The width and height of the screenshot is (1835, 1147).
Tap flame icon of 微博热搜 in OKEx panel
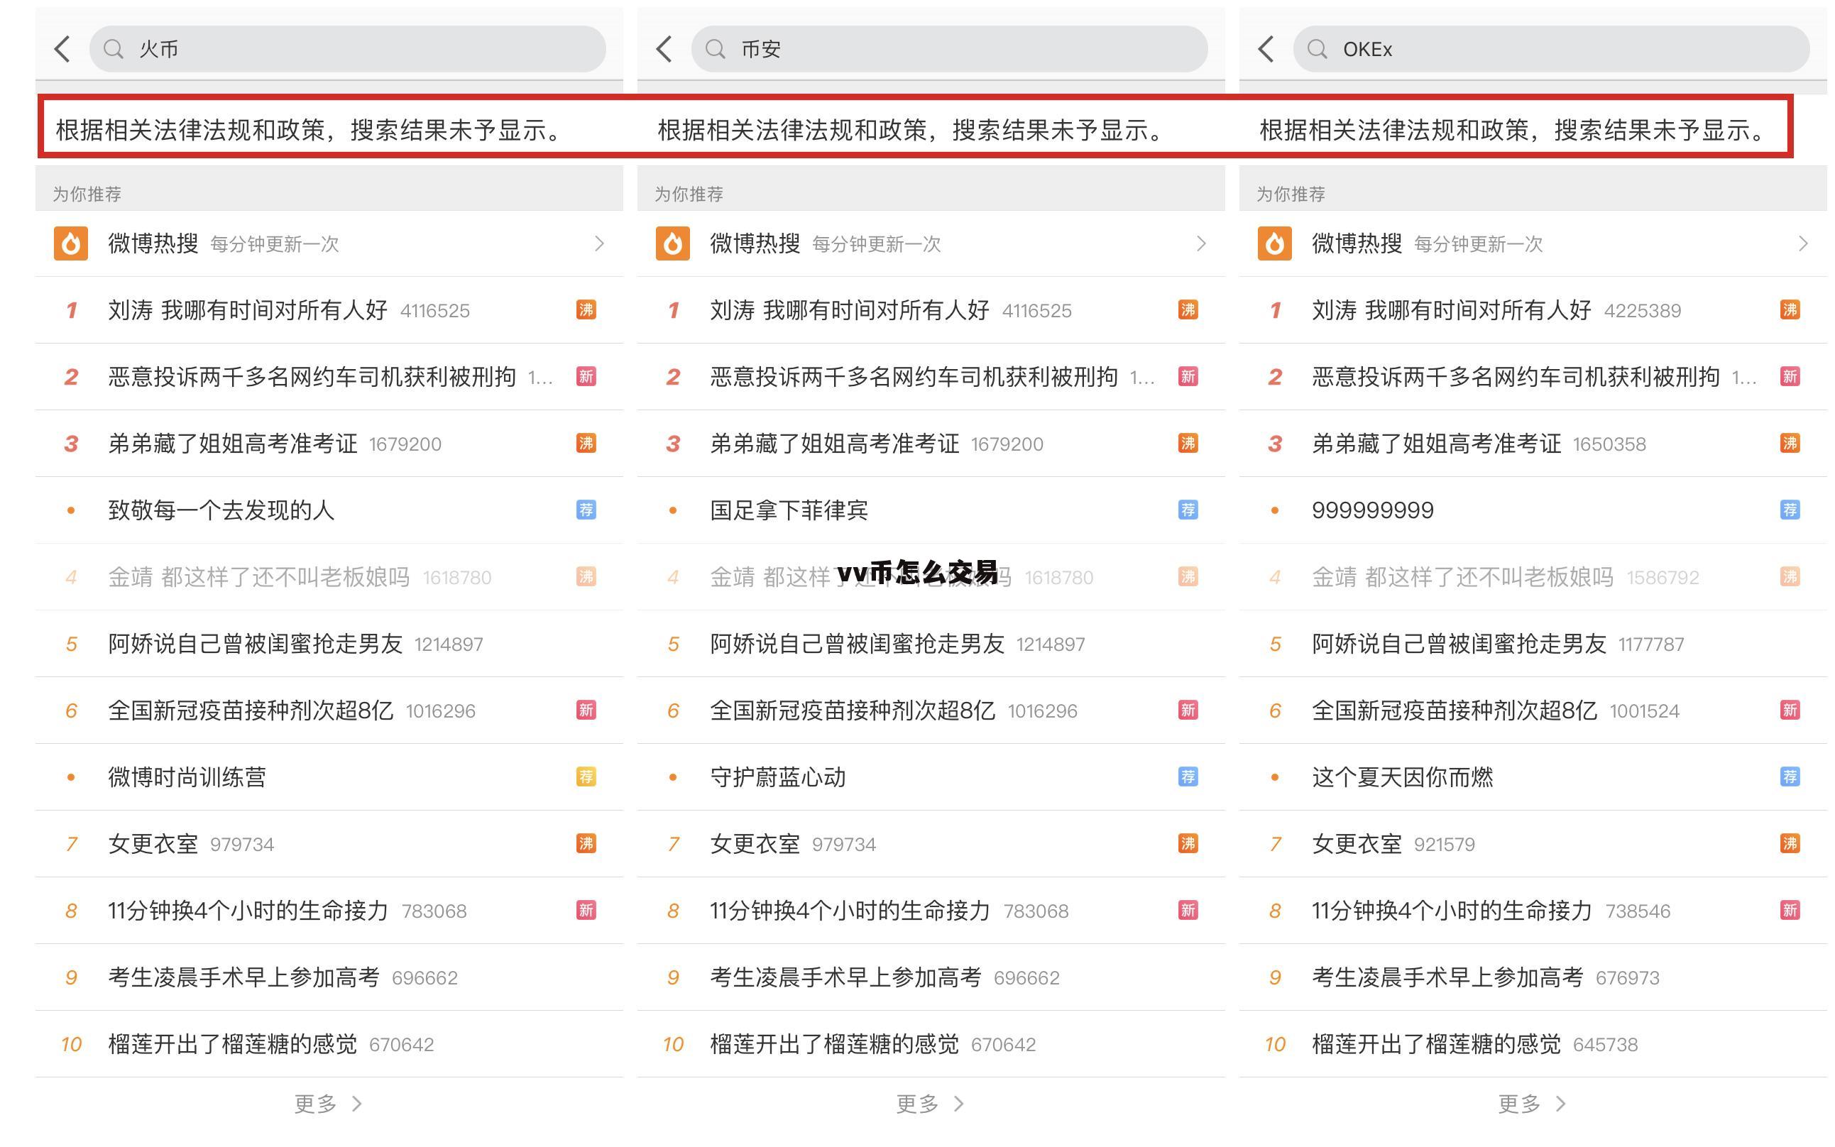(1274, 243)
